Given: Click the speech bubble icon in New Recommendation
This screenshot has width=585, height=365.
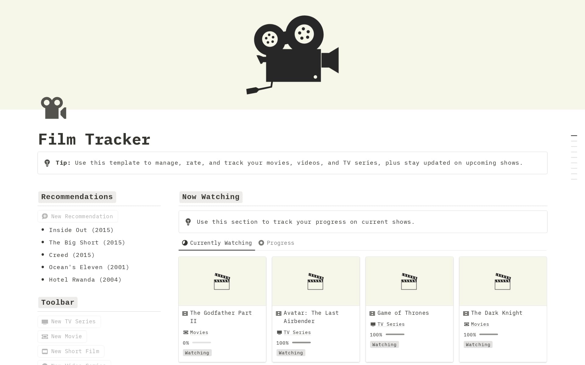Looking at the screenshot, I should point(45,216).
